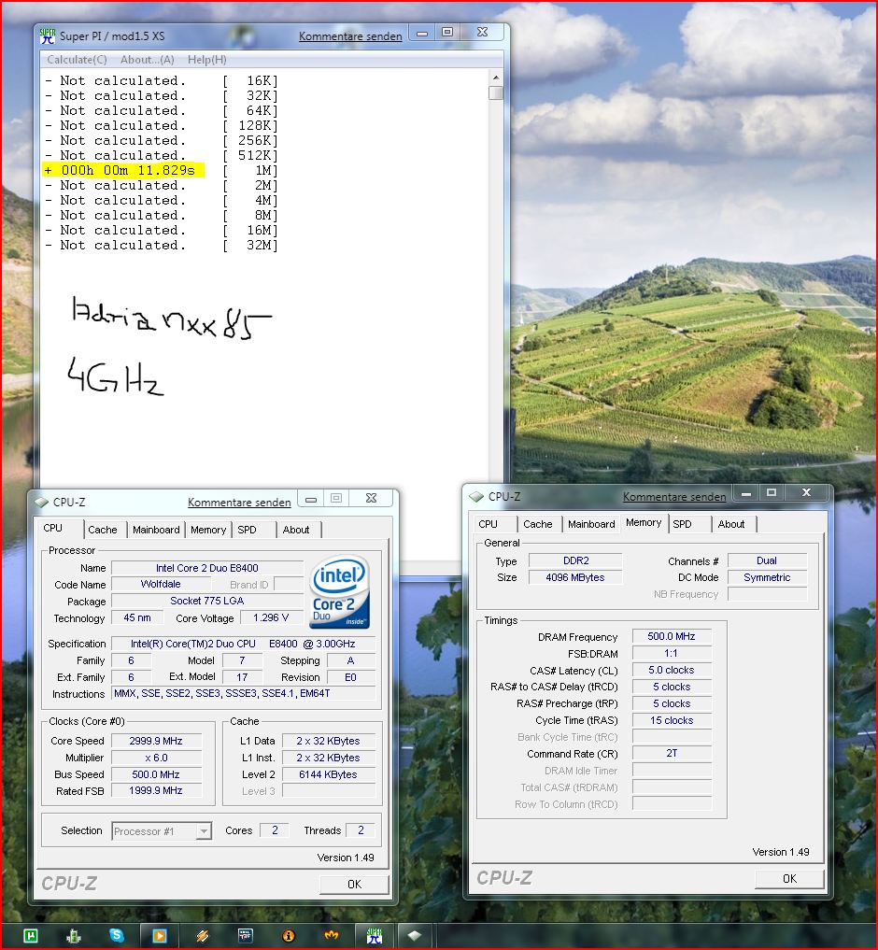
Task: Switch to SPD tab in left CPU-Z
Action: 247,530
